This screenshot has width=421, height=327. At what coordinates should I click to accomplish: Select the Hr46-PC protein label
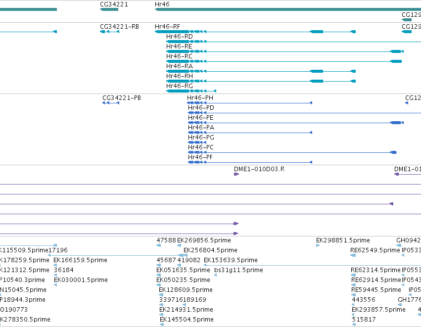point(200,147)
